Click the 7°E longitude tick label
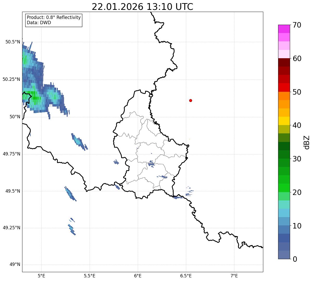Image resolution: width=313 pixels, height=281 pixels. (x=234, y=276)
